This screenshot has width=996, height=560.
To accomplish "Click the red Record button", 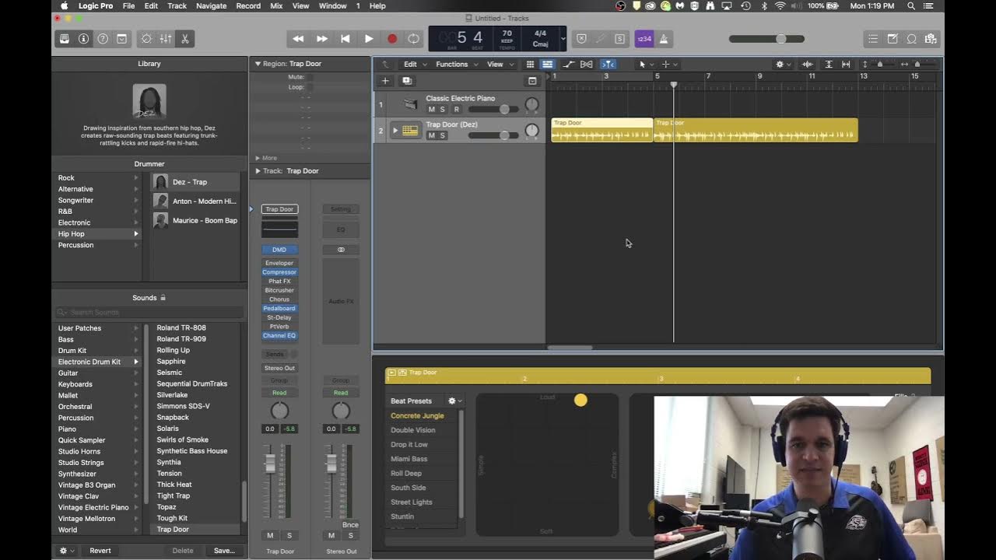I will coord(392,39).
